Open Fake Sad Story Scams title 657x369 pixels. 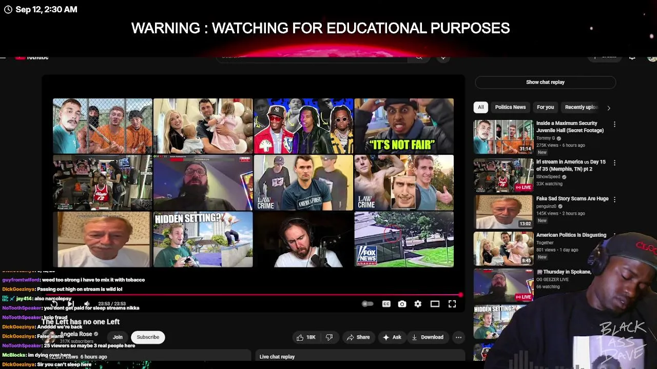coord(572,199)
